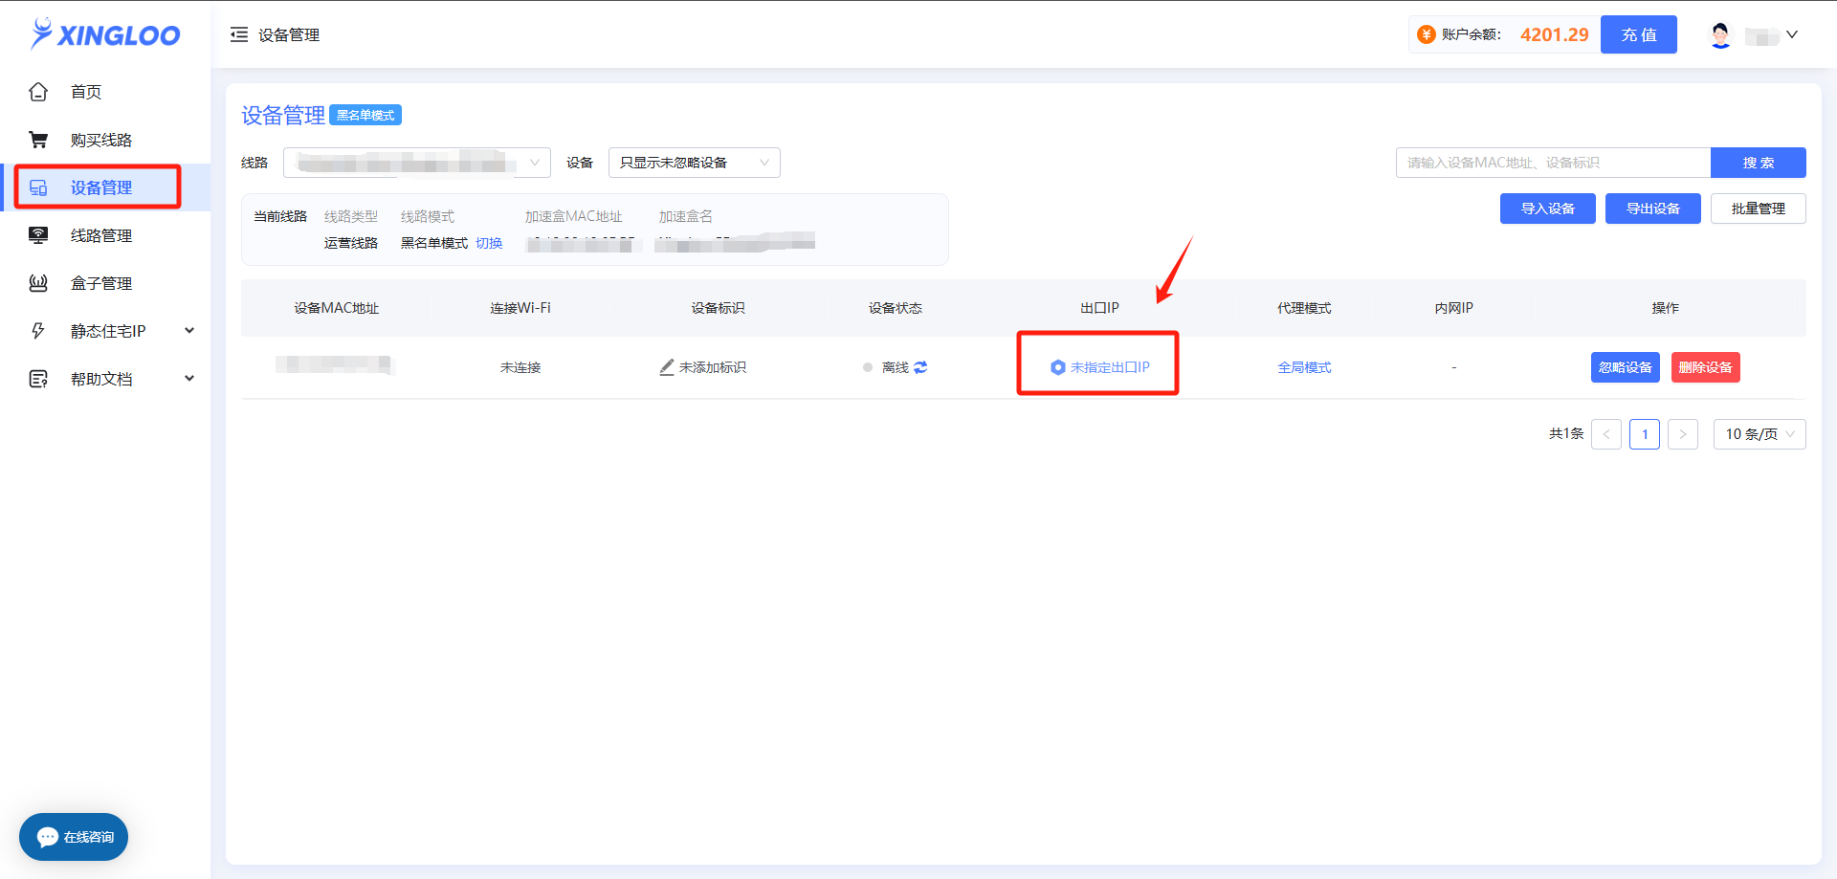Click the 设备状态 column header
1837x879 pixels.
896,308
